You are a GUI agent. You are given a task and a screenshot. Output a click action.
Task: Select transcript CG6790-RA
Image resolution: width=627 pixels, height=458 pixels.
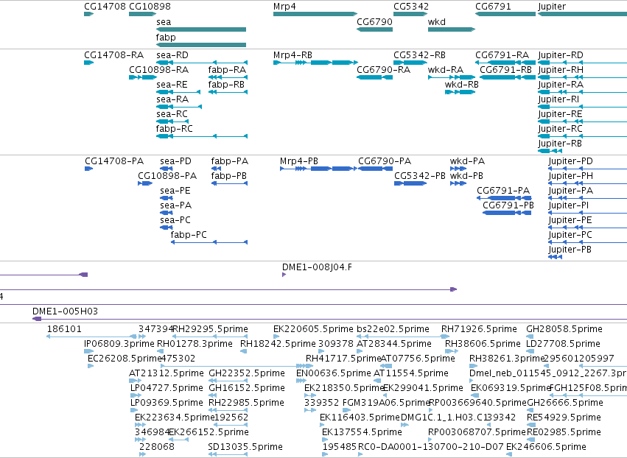[375, 77]
